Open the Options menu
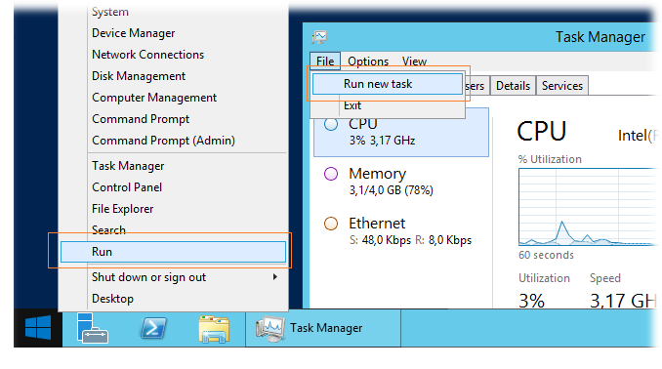 tap(368, 61)
